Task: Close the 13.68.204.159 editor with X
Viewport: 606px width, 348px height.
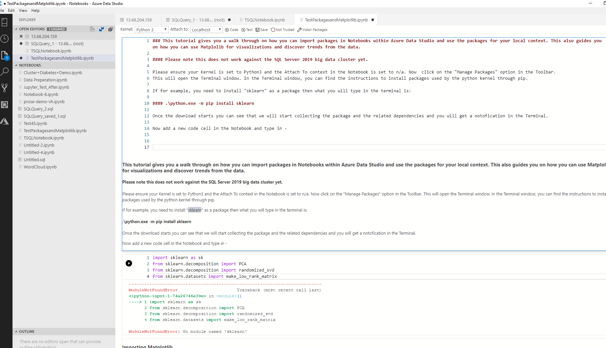Action: pyautogui.click(x=21, y=36)
